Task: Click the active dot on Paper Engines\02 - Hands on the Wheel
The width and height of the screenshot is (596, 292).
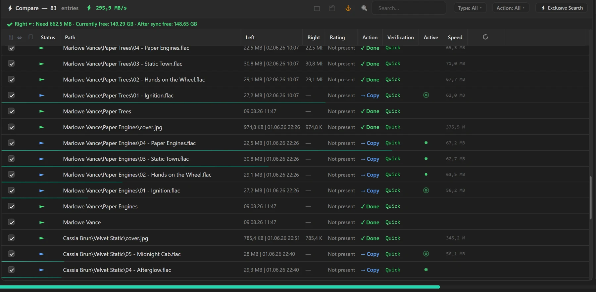Action: coord(426,175)
